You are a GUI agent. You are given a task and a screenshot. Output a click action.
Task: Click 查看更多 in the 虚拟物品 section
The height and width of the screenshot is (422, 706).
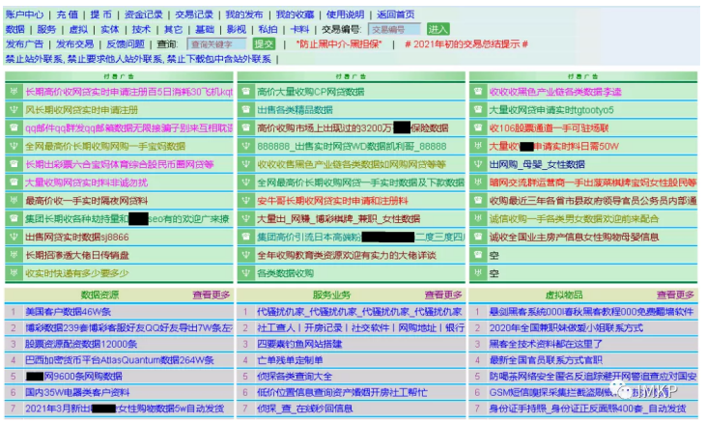point(675,295)
